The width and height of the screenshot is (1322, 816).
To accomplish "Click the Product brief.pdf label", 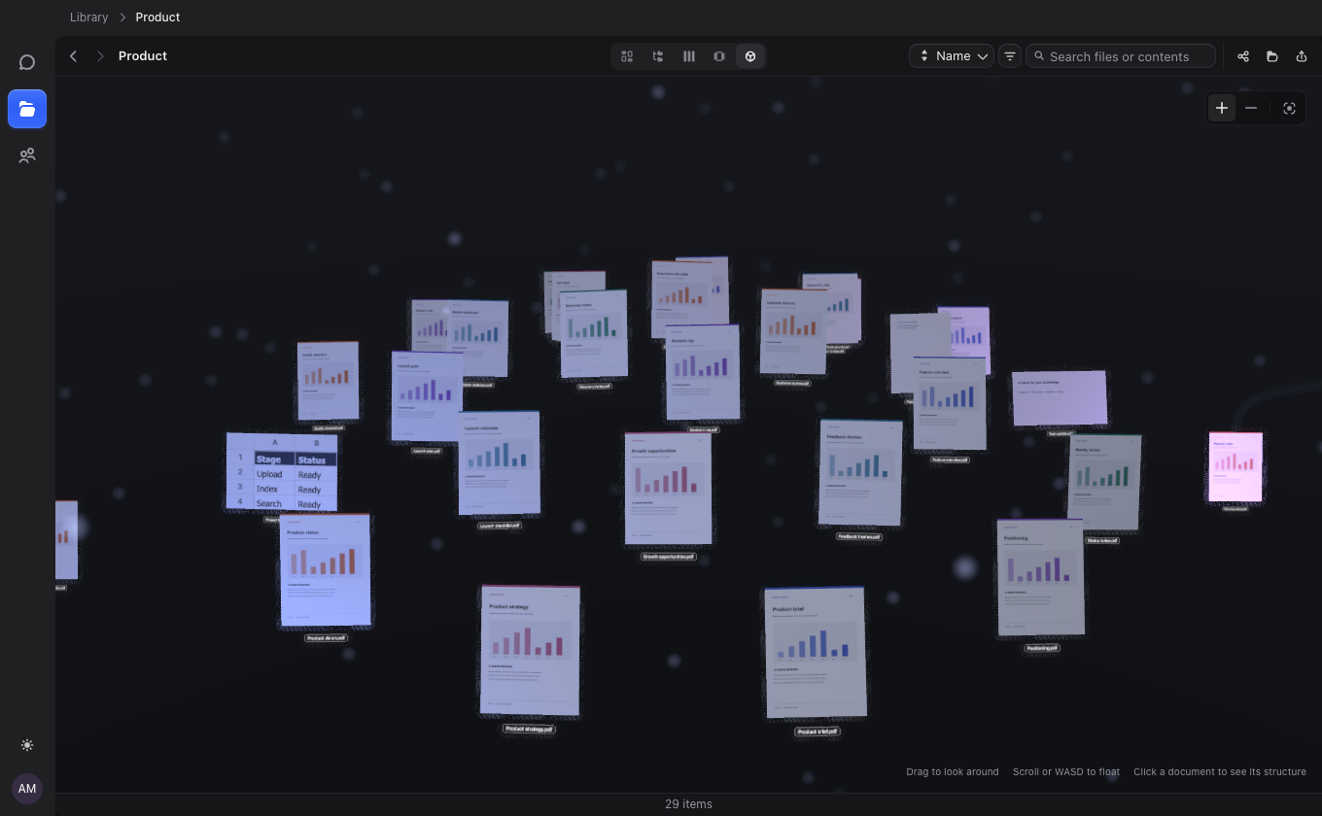I will pyautogui.click(x=817, y=731).
